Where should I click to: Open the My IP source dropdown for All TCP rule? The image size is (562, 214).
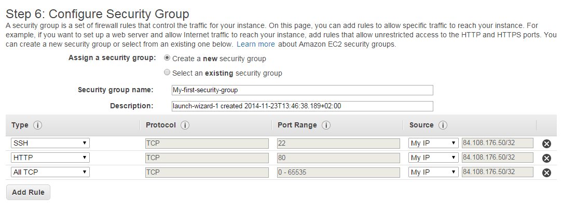[x=433, y=172]
